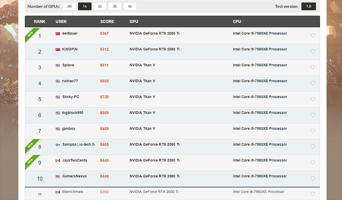342x200 pixels.
Task: Click the CPU column header
Action: coord(237,21)
